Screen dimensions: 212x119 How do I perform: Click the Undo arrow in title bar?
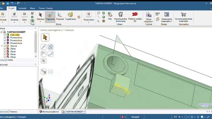point(12,3)
